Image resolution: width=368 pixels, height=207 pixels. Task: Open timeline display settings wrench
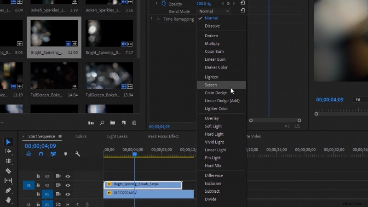coord(78,154)
